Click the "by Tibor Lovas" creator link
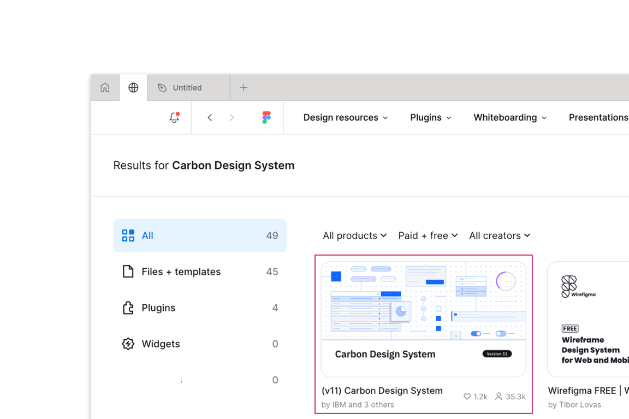Screen dimensions: 629x419 574,405
